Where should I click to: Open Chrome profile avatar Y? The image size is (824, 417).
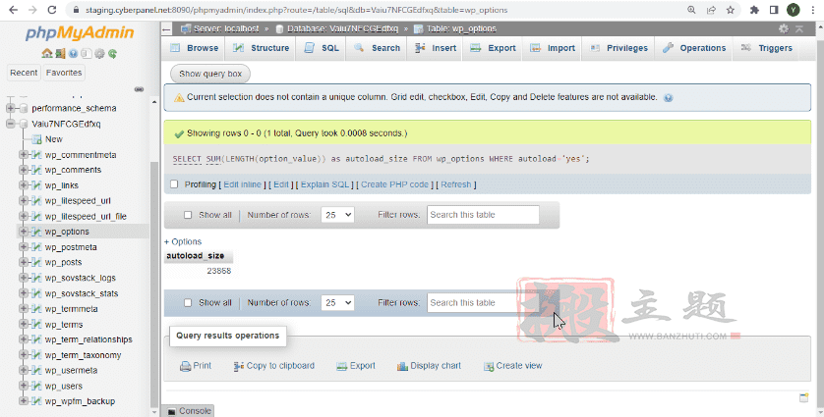pyautogui.click(x=793, y=10)
